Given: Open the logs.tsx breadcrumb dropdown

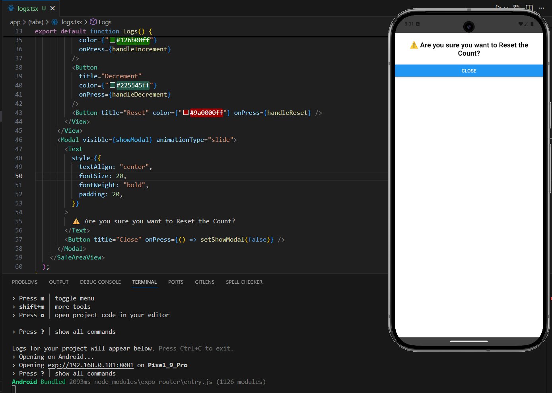Looking at the screenshot, I should coord(72,22).
